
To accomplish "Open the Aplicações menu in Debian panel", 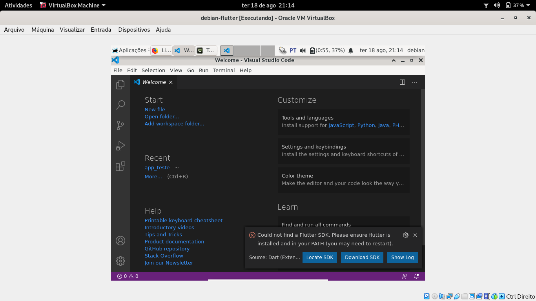I will (x=129, y=51).
